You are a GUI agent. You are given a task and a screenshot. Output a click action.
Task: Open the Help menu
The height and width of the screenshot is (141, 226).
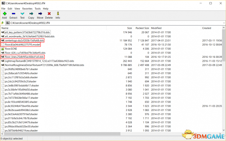(x=46, y=8)
